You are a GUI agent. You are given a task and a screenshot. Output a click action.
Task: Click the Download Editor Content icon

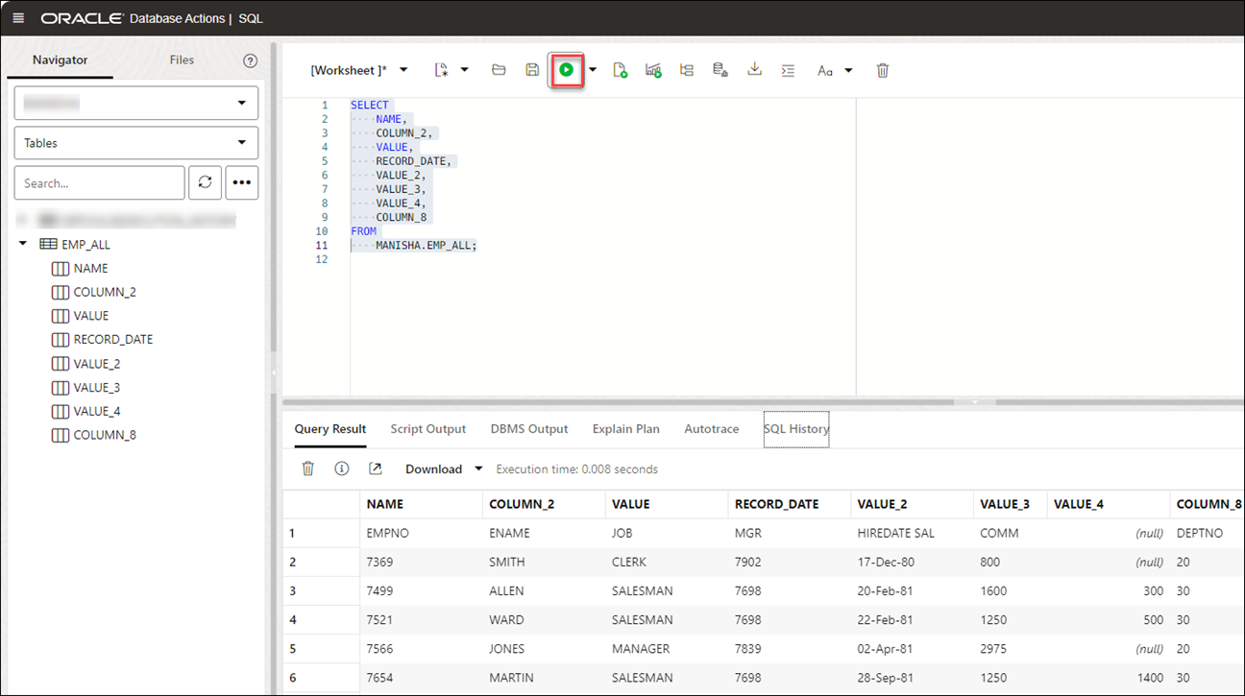coord(755,70)
